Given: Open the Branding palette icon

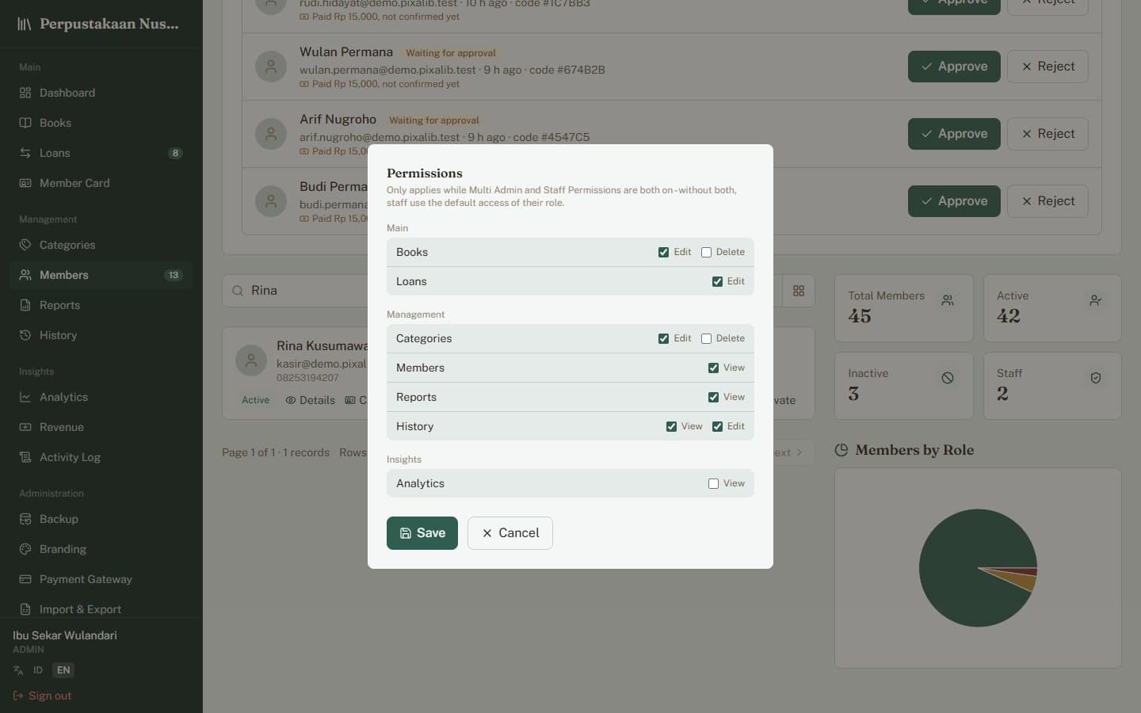Looking at the screenshot, I should pyautogui.click(x=25, y=549).
